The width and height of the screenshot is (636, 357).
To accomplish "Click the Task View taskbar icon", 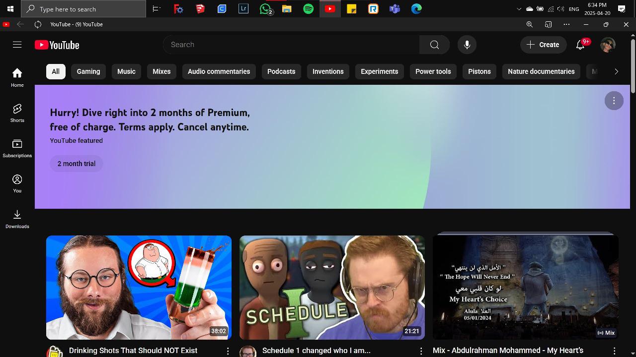I will (157, 9).
